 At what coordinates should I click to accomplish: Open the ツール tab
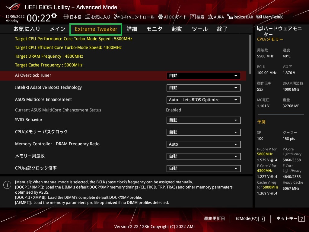point(200,29)
